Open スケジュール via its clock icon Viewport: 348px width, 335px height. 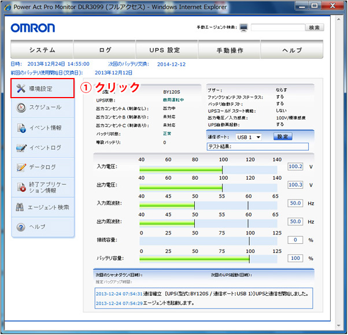click(21, 107)
